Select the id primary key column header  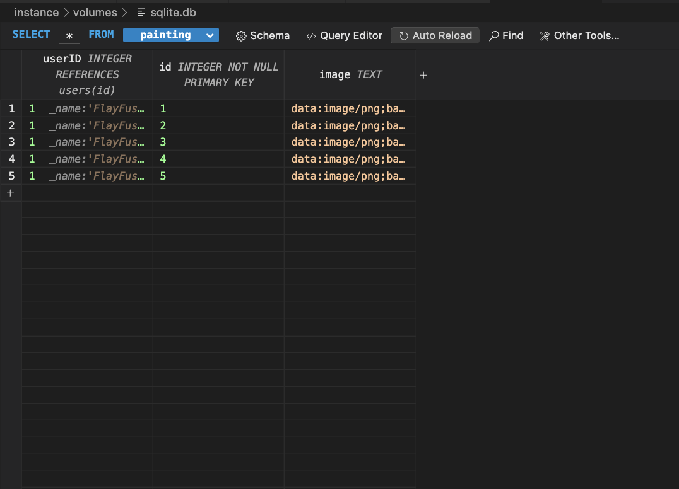coord(219,74)
